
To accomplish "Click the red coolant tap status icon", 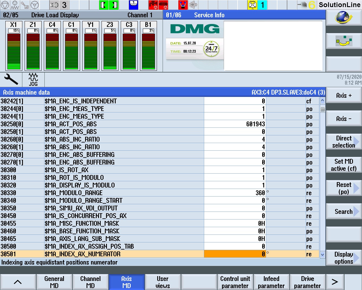I will point(154,5).
